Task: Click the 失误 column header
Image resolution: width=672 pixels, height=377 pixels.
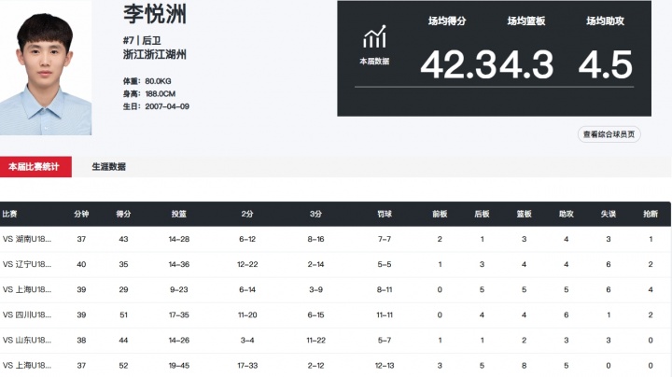Action: (608, 215)
